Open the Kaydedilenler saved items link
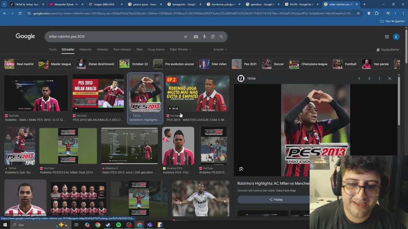 click(388, 50)
